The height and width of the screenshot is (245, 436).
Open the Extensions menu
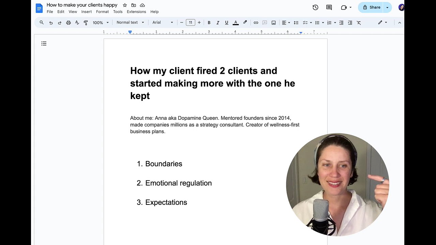point(136,12)
